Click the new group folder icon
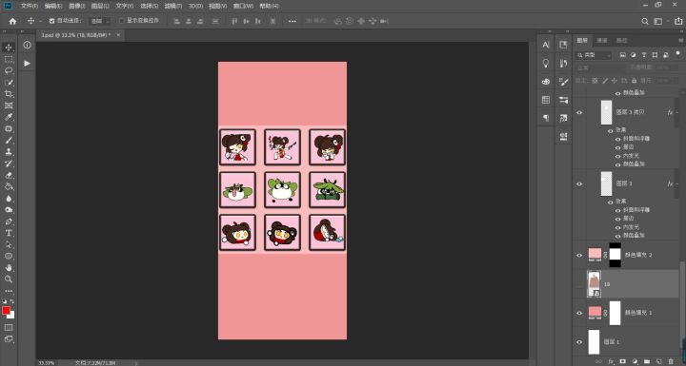This screenshot has width=686, height=366. click(647, 361)
